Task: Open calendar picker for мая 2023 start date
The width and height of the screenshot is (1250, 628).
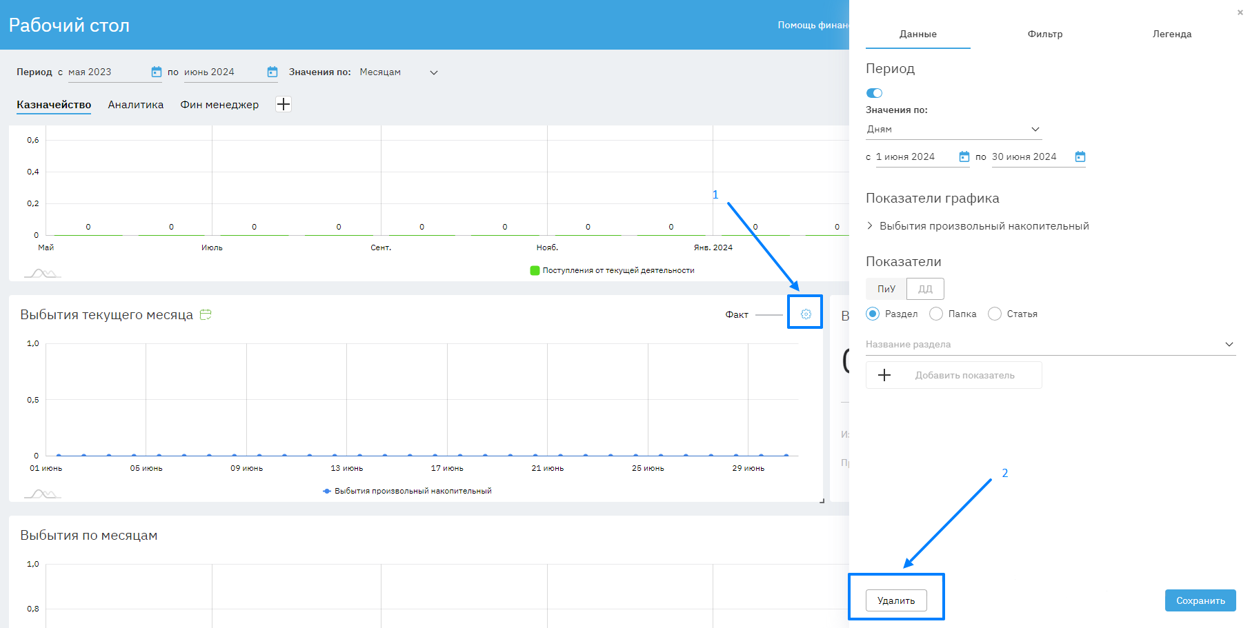Action: 156,72
